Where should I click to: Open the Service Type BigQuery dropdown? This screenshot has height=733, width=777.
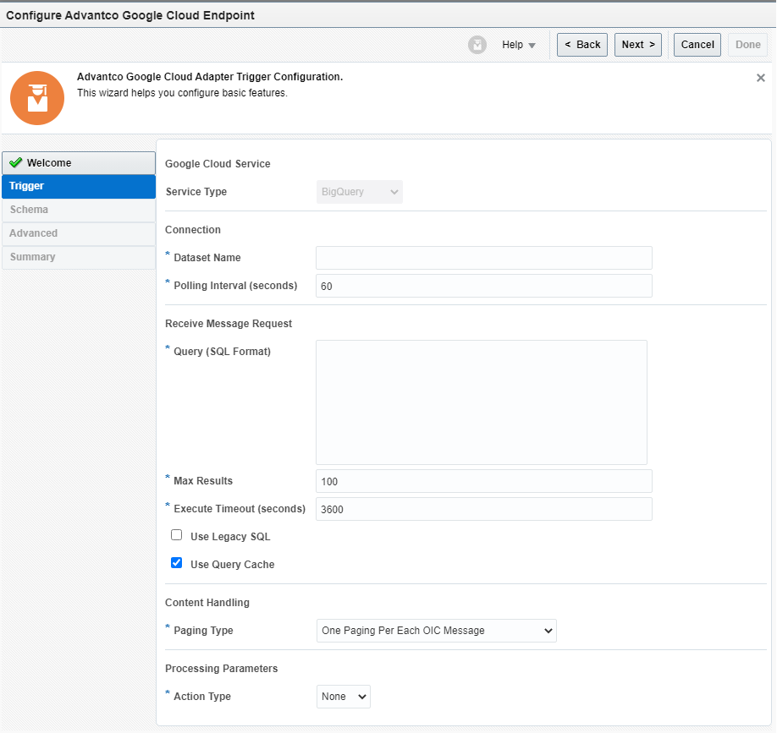[360, 192]
